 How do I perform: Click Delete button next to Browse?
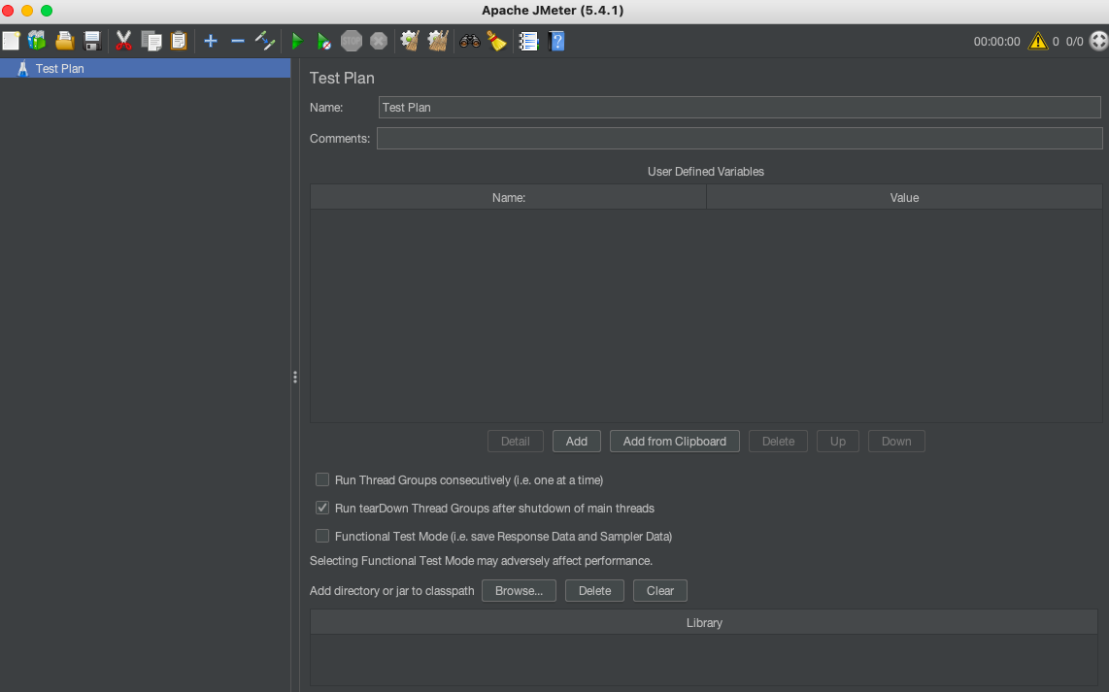[x=595, y=591]
